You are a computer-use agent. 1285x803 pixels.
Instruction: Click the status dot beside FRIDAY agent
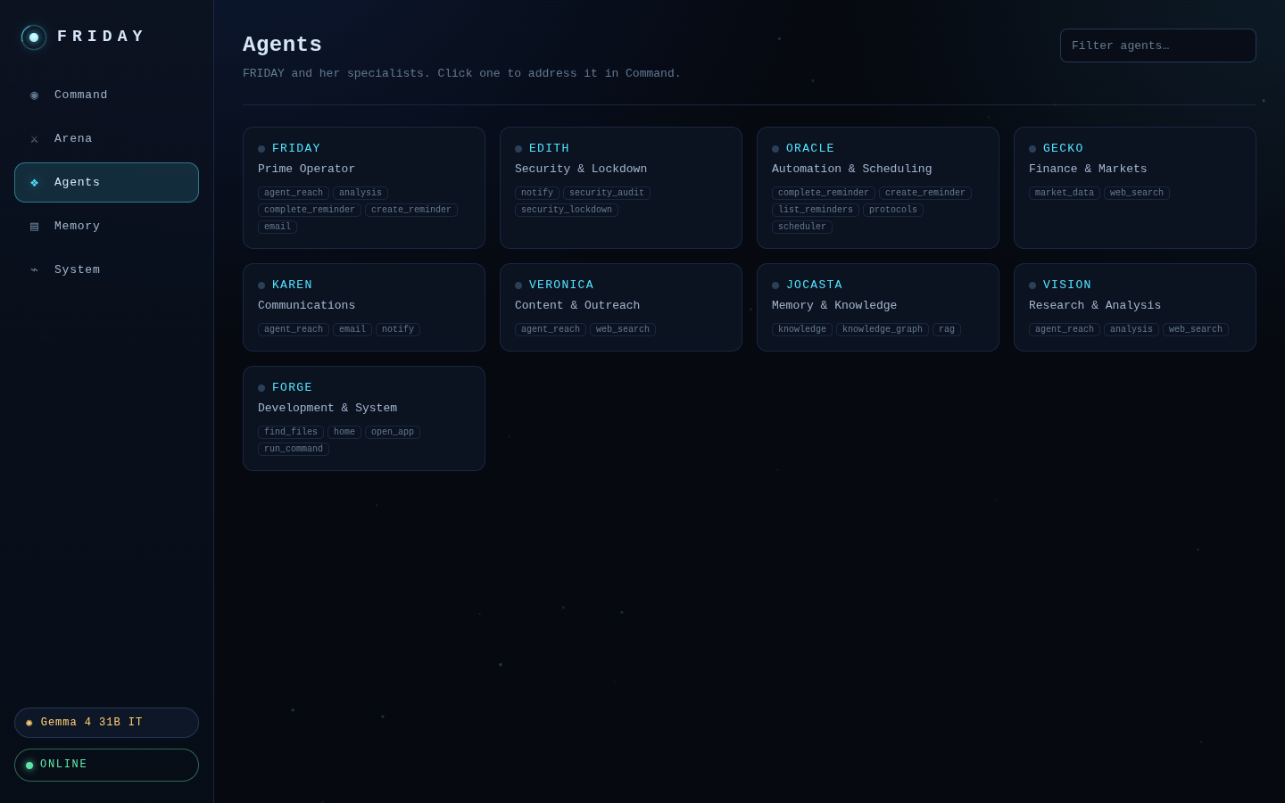click(261, 149)
